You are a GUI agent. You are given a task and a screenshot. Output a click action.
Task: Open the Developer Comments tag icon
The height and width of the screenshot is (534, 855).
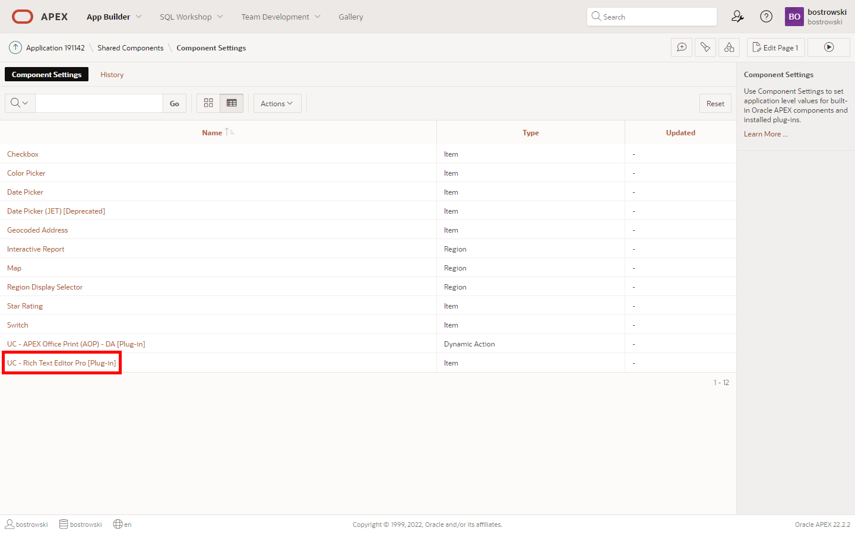click(x=705, y=47)
